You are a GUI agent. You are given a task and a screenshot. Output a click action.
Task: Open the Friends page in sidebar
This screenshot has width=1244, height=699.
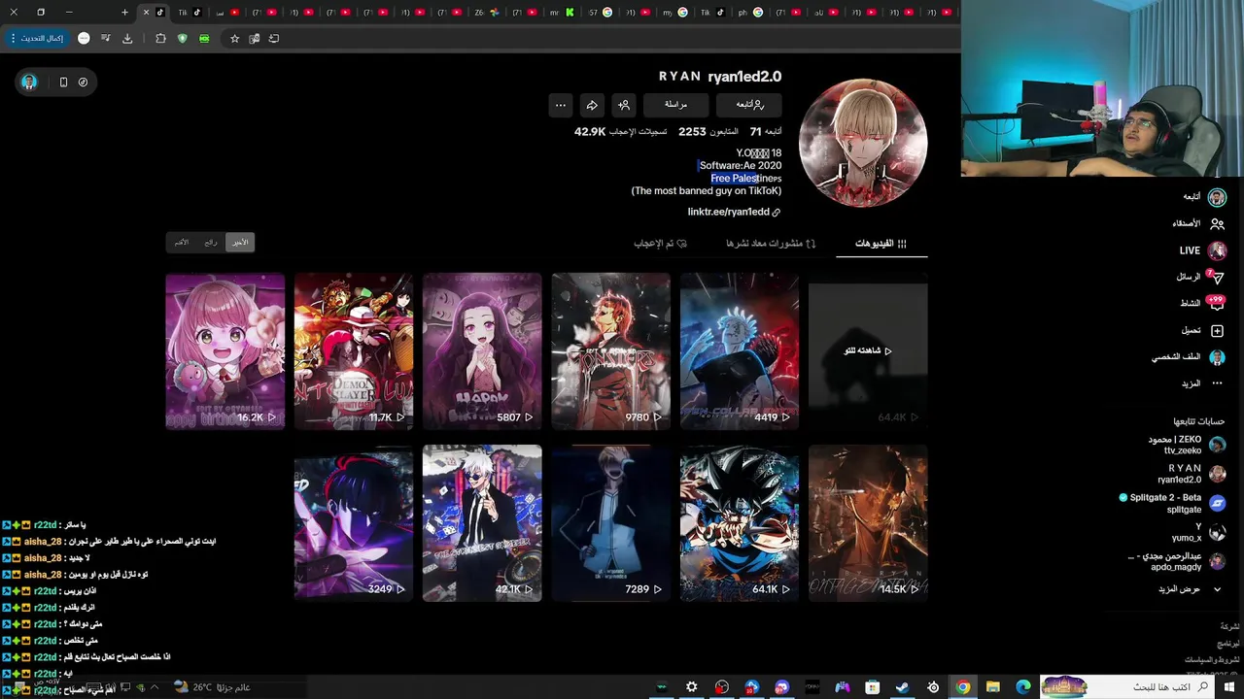(x=1198, y=223)
